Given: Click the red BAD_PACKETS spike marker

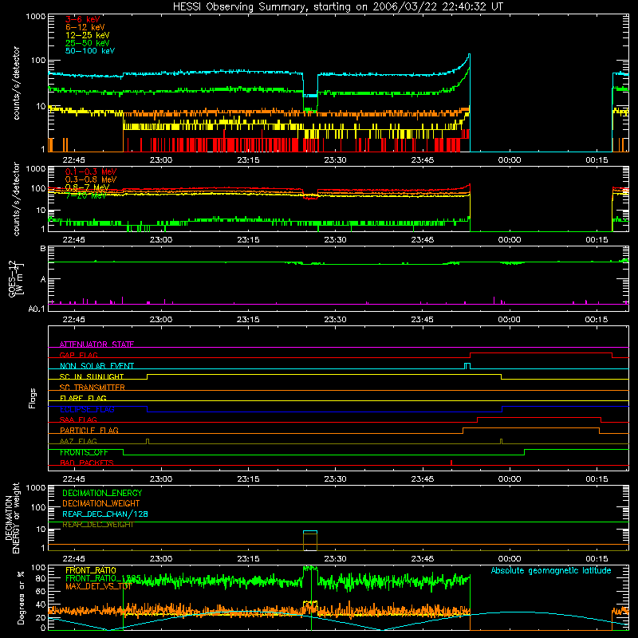Looking at the screenshot, I should coord(451,463).
